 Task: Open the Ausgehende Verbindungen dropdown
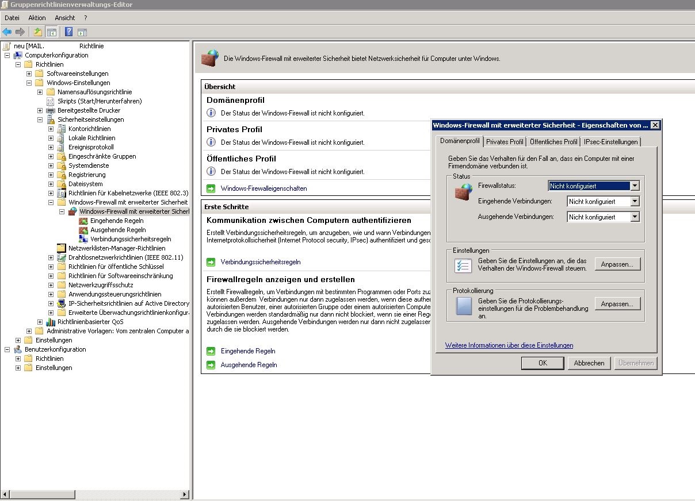click(x=635, y=217)
